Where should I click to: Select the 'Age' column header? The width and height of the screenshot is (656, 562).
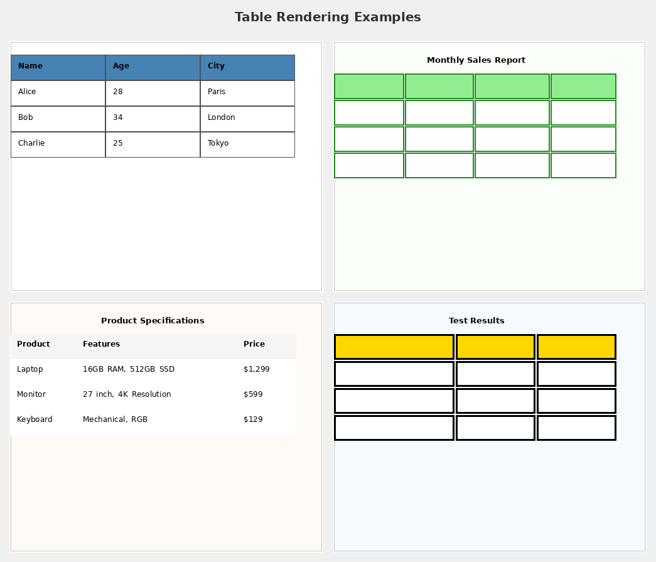click(x=153, y=67)
